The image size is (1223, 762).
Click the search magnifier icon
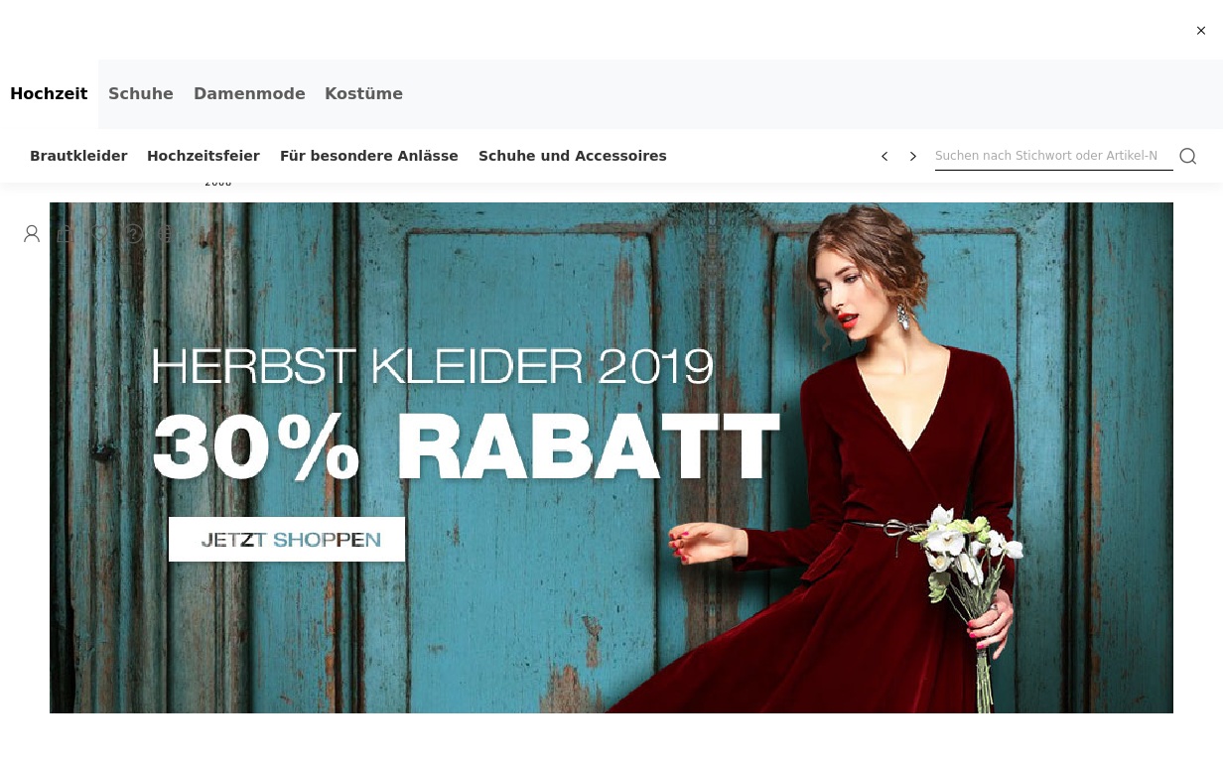point(1187,156)
